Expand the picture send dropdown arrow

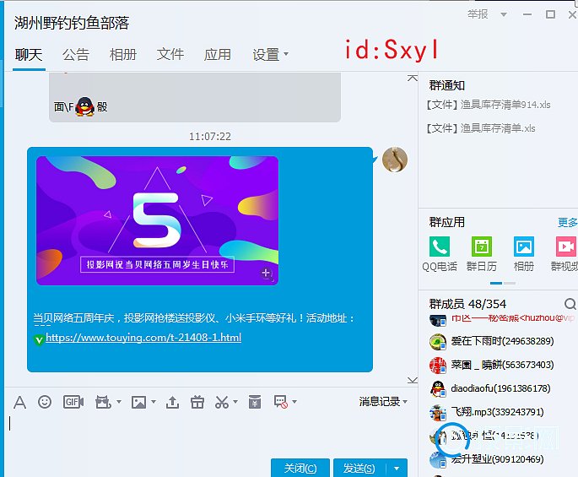point(153,402)
